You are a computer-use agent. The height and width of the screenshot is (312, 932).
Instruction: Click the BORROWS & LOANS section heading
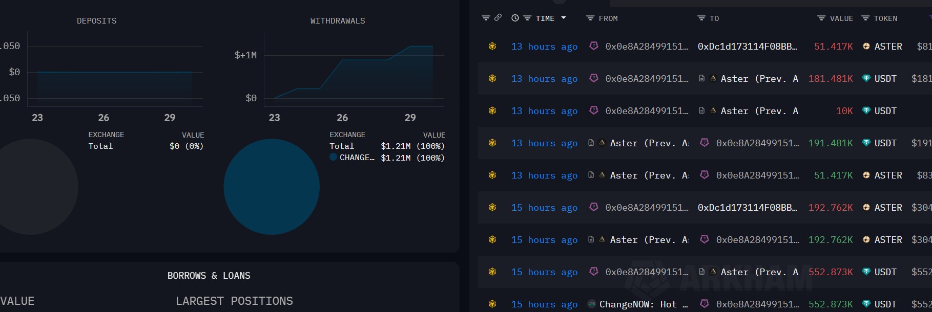click(x=209, y=276)
